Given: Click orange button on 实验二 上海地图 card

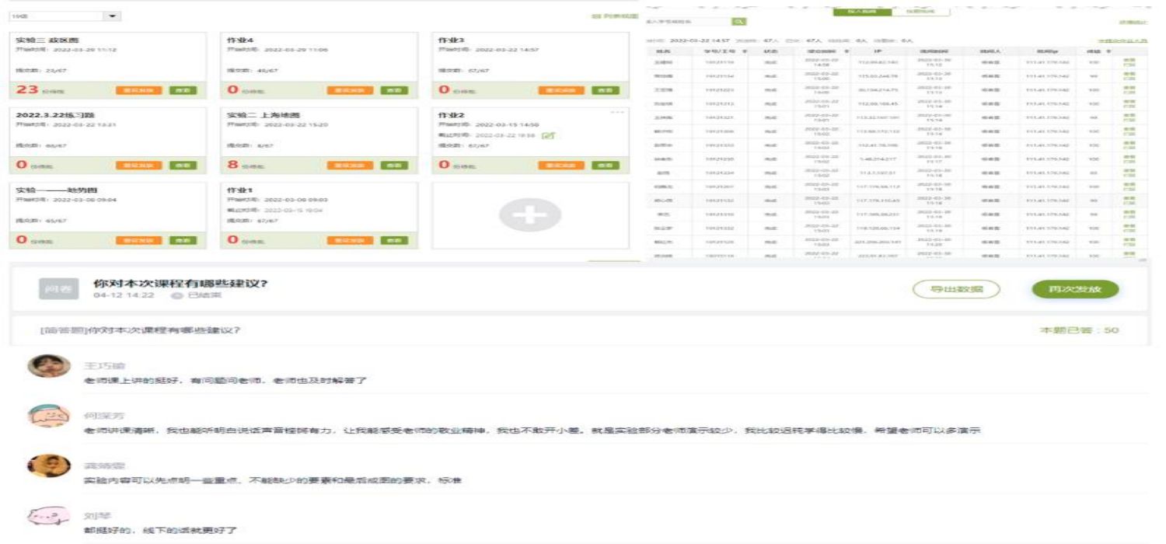Looking at the screenshot, I should pyautogui.click(x=350, y=166).
